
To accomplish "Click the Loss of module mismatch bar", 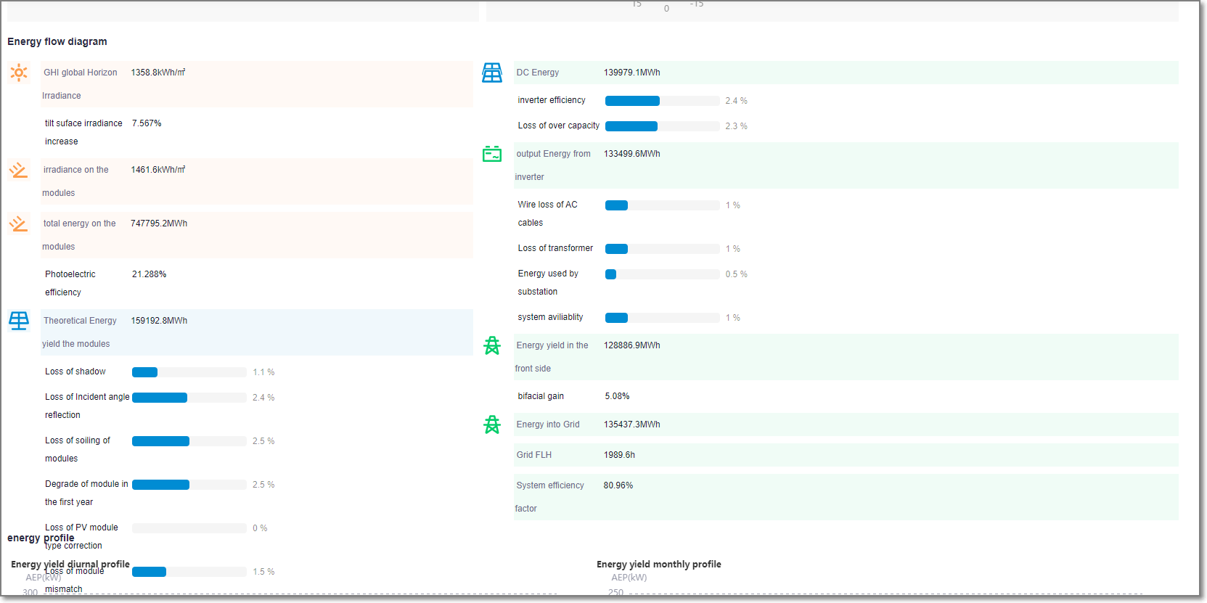I will [189, 572].
